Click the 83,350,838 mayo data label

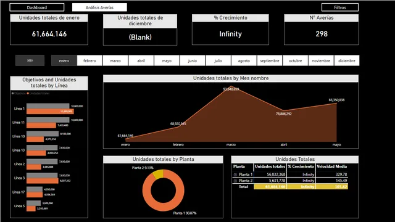336,100
